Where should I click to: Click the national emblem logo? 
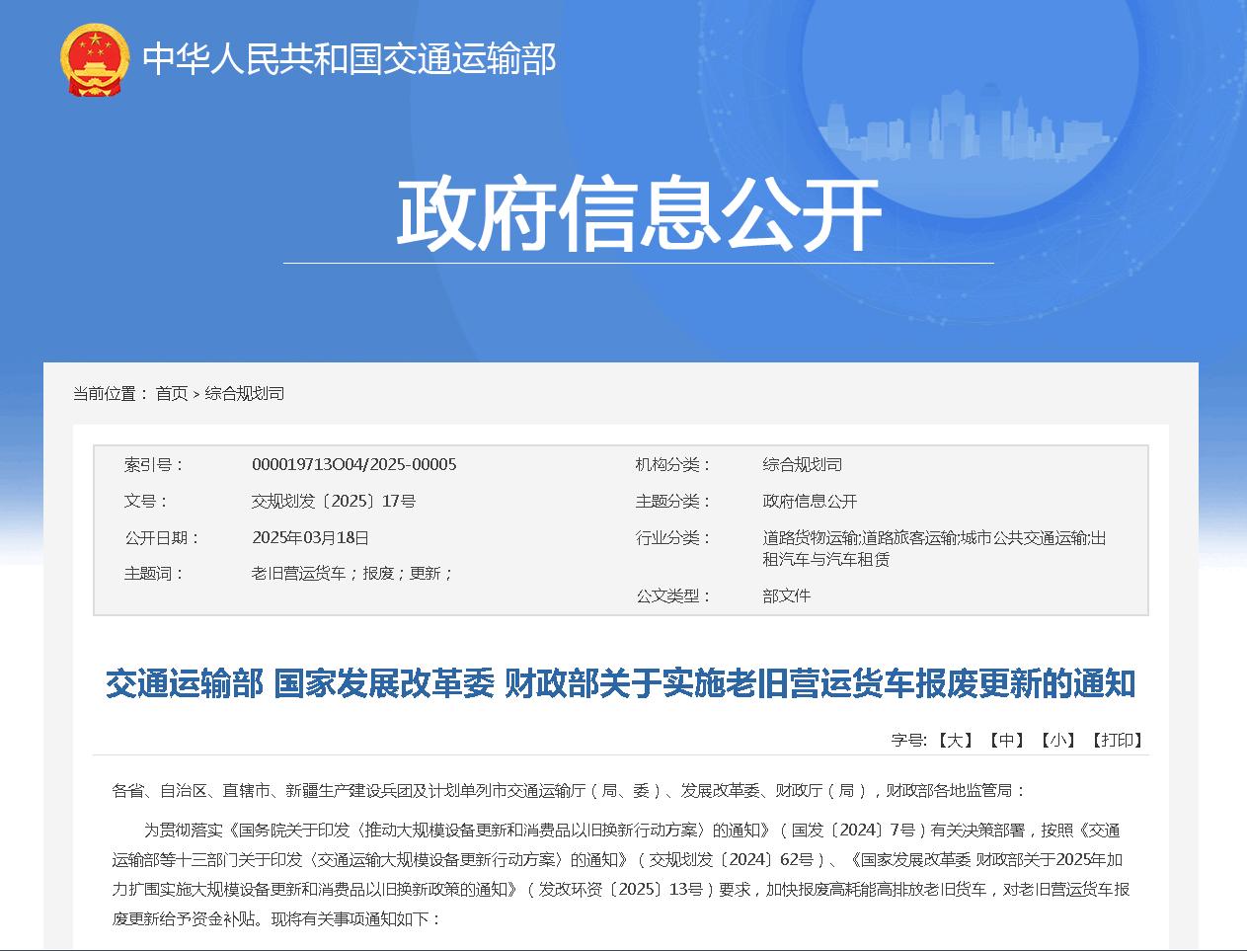pyautogui.click(x=94, y=59)
